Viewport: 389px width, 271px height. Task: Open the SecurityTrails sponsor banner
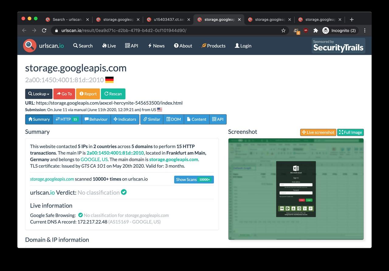pos(338,46)
